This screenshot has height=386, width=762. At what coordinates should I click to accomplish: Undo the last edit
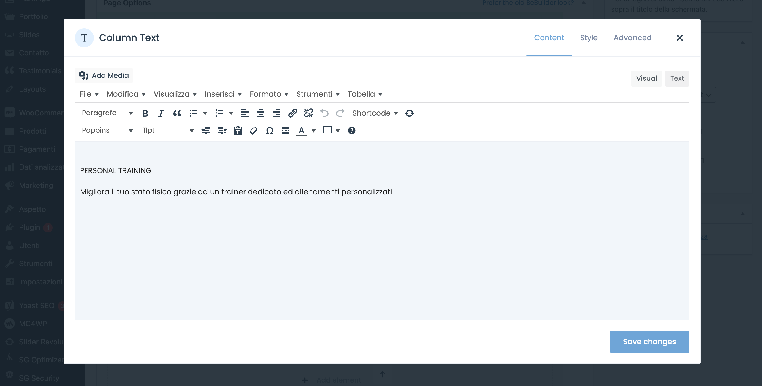[324, 113]
